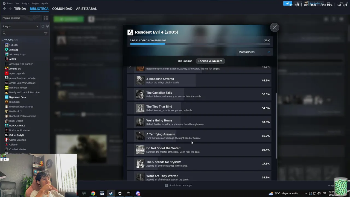
Task: Click A Bloodline Severed achievement thumbnail
Action: [140, 80]
